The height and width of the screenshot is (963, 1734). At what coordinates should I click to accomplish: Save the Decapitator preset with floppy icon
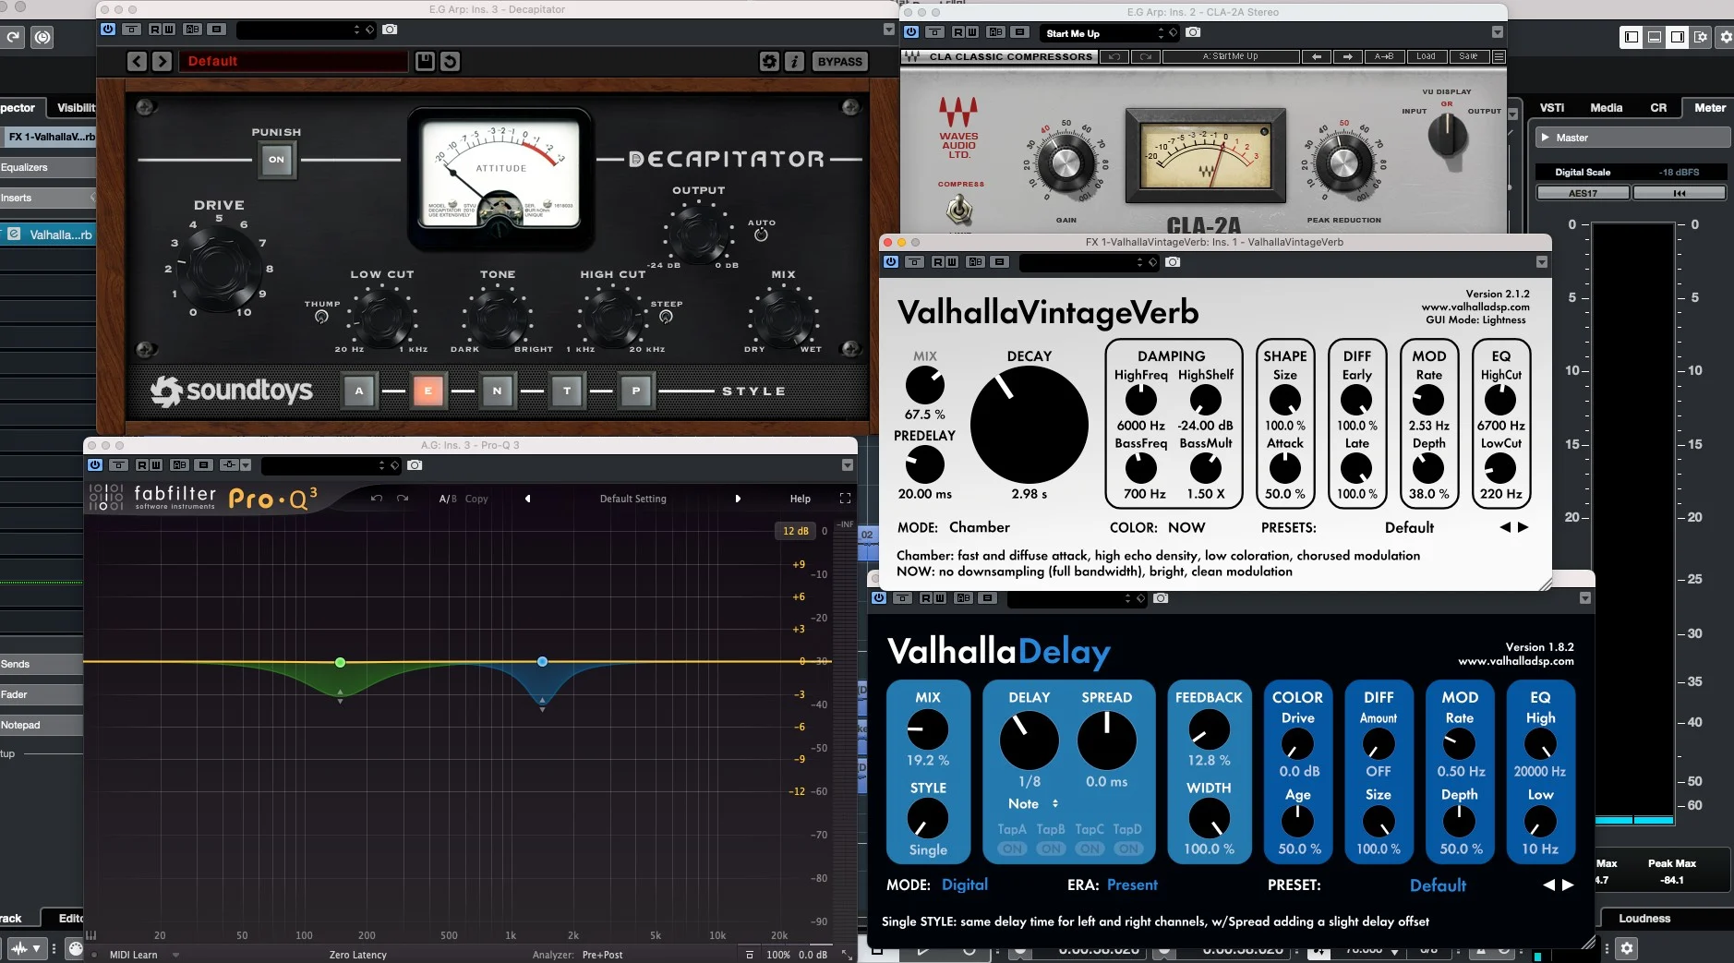point(425,61)
